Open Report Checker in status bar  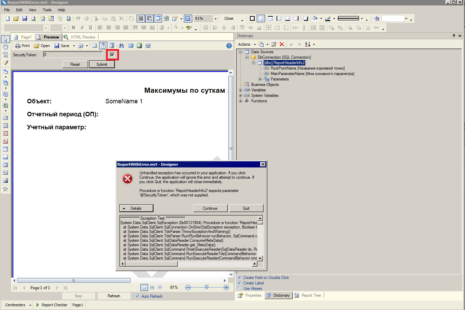(52, 305)
